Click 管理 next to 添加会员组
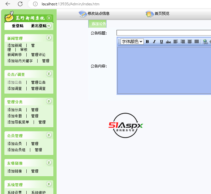211x194 pixels. (x=38, y=150)
